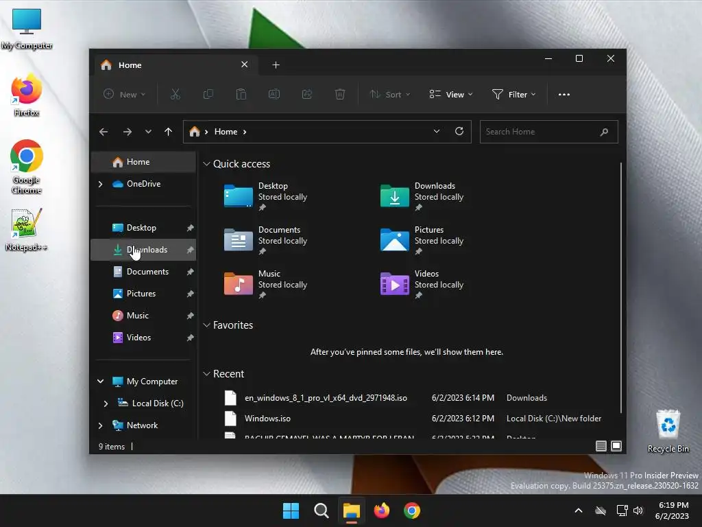Click the Paste clipboard icon

(x=241, y=94)
